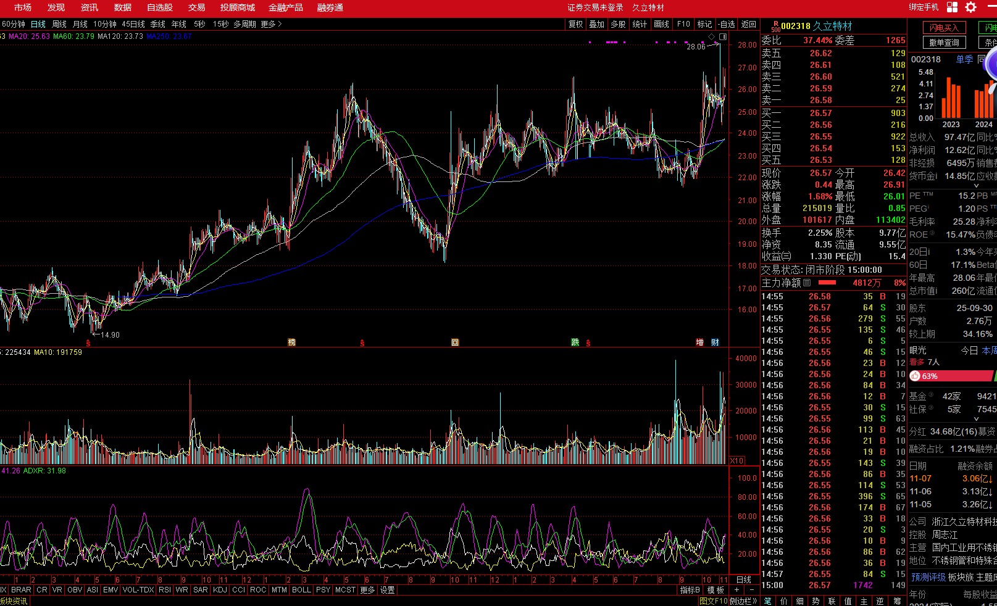Open the 细 detail tab icon
This screenshot has height=606, width=997.
(800, 601)
